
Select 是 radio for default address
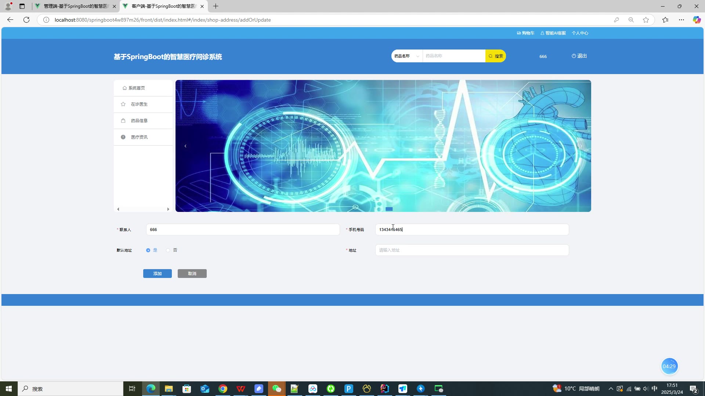(148, 250)
